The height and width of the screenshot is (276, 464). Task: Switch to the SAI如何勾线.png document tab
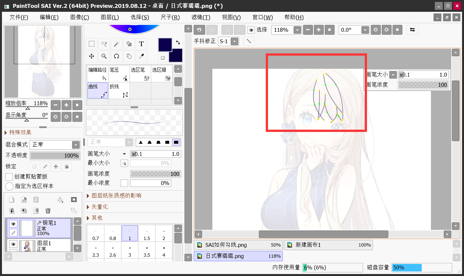click(238, 245)
